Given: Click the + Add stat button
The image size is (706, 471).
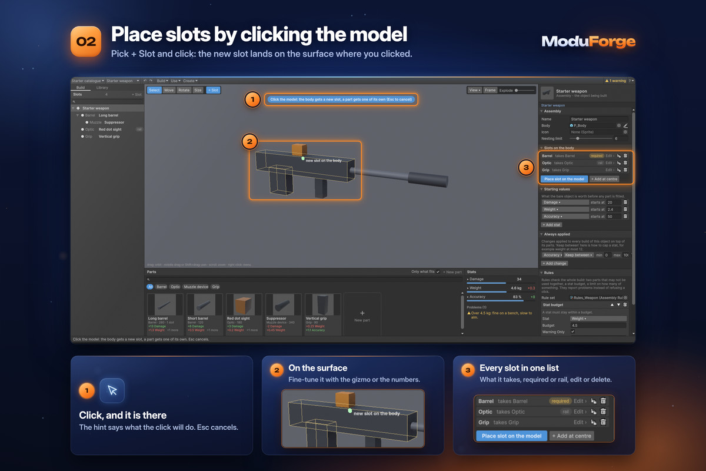Looking at the screenshot, I should click(552, 224).
